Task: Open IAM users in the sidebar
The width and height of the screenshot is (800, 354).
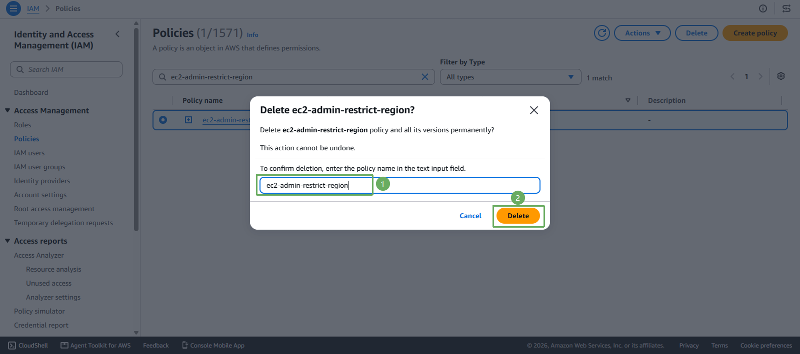Action: point(29,153)
